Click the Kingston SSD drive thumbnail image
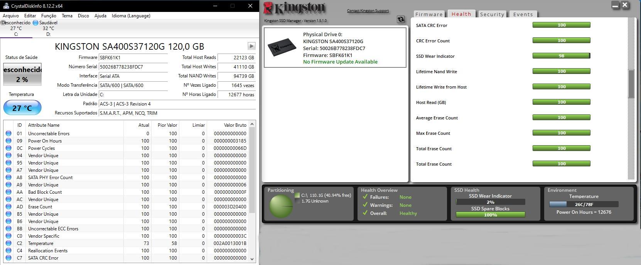This screenshot has height=265, width=641. (x=282, y=47)
